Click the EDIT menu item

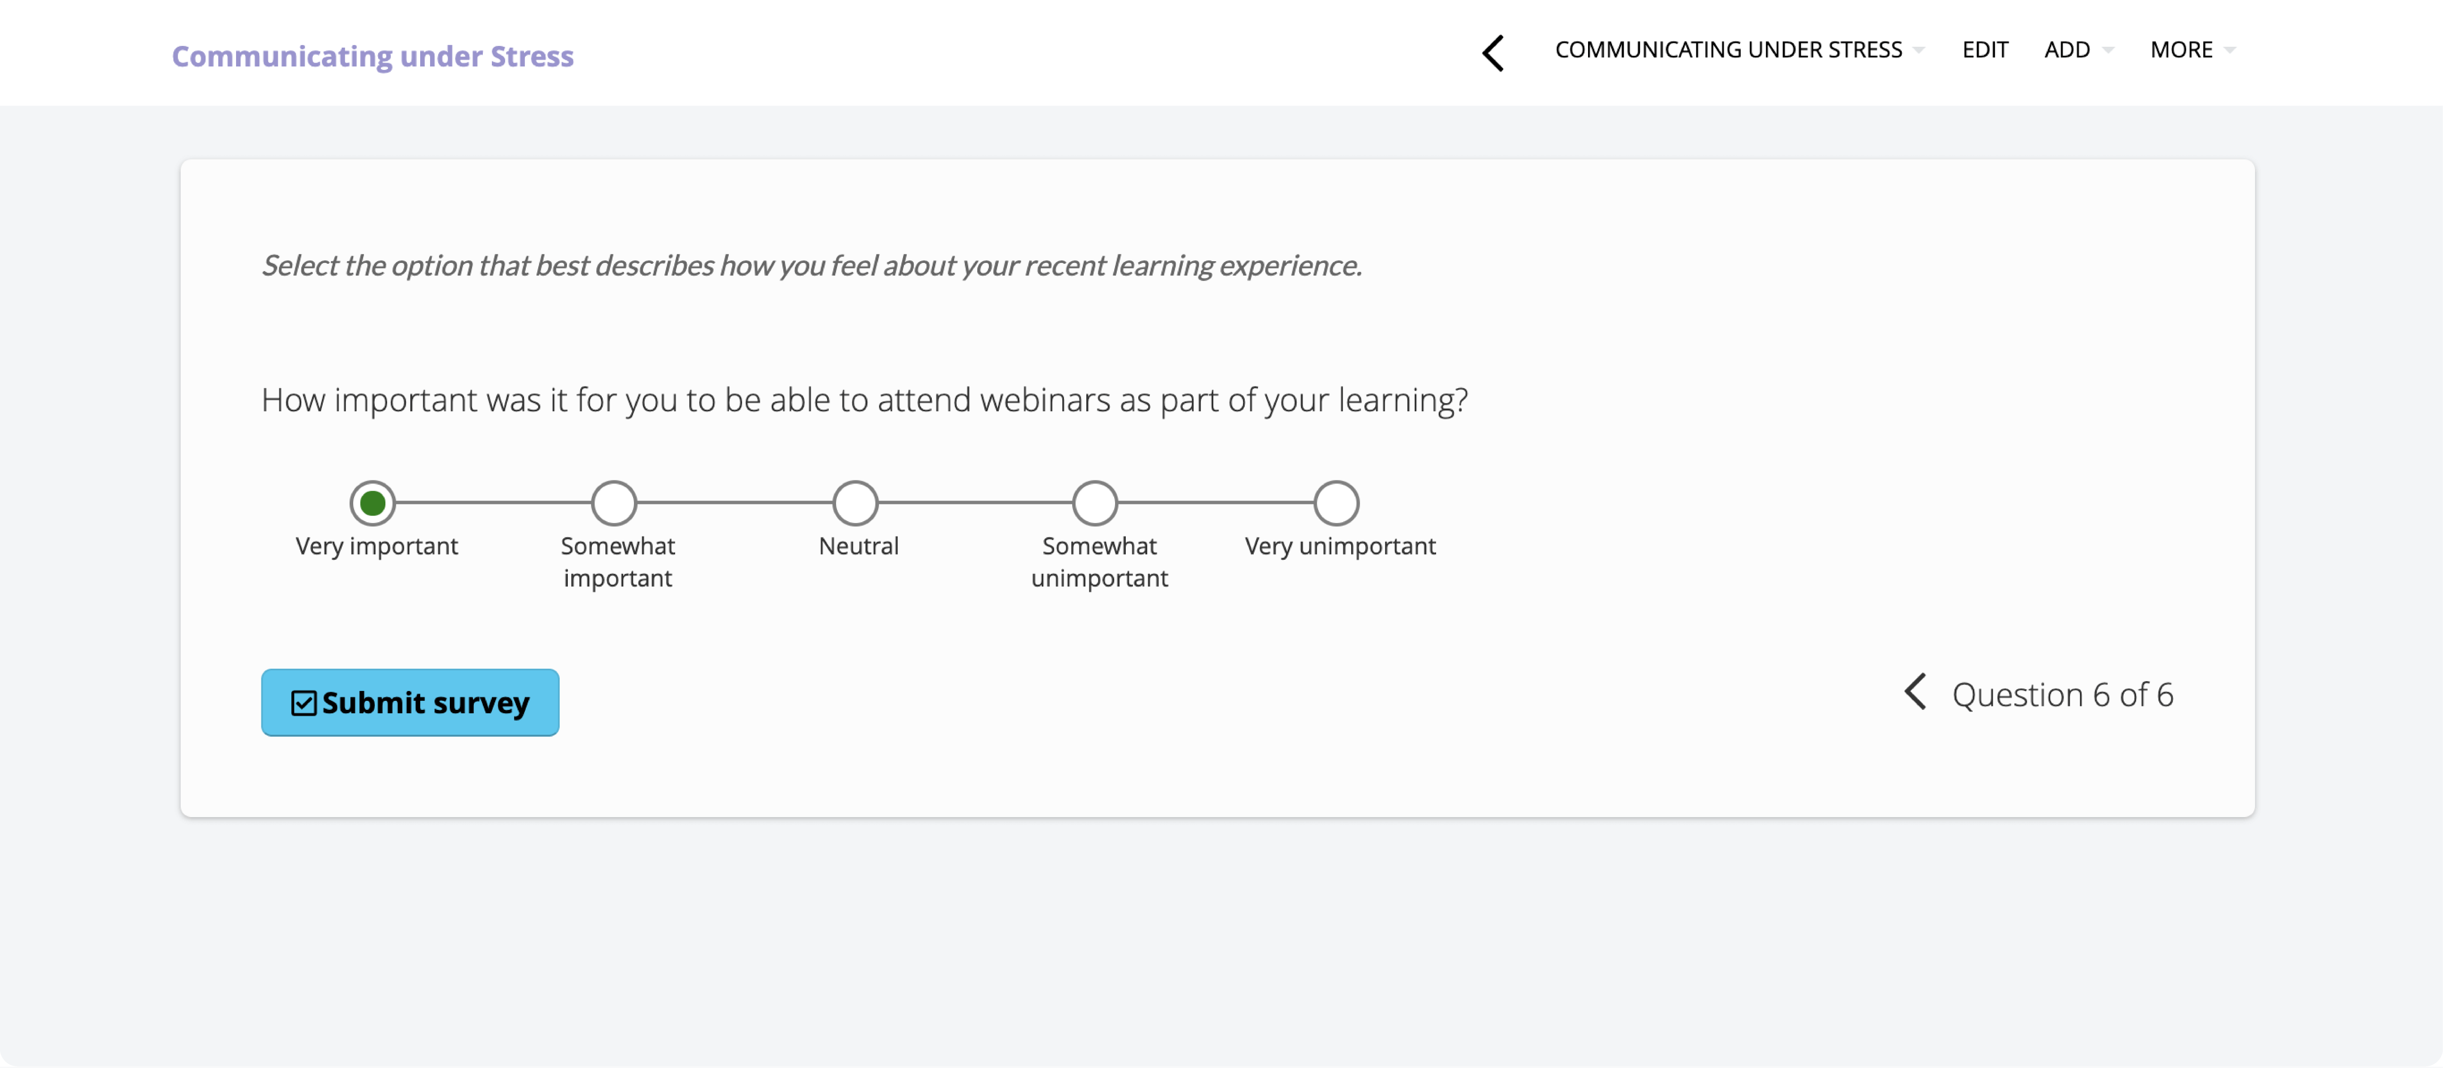tap(1984, 49)
